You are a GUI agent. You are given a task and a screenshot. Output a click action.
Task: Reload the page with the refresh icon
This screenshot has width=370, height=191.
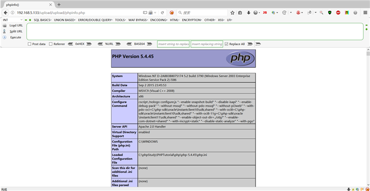click(162, 13)
